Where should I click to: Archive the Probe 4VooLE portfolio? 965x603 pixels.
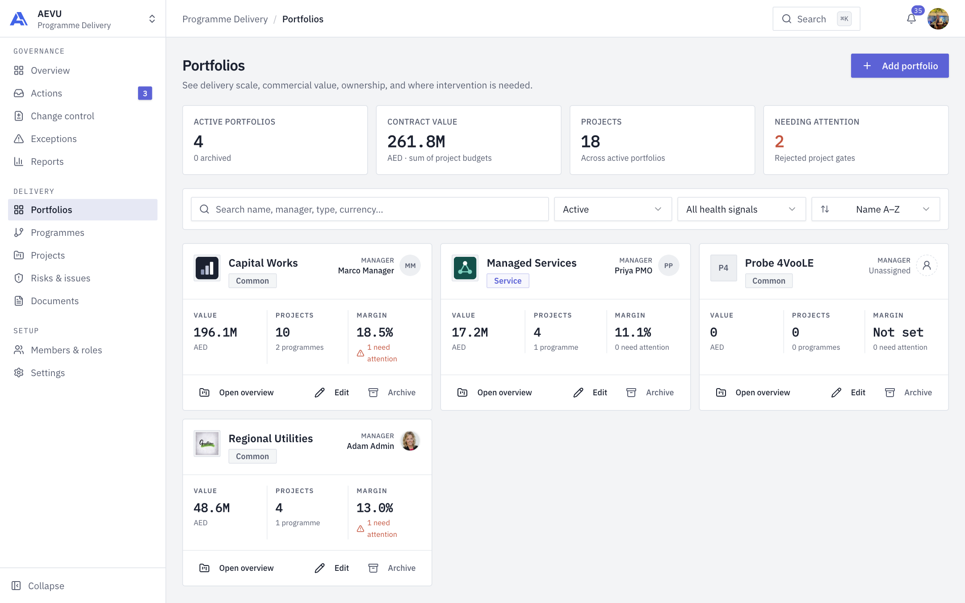point(908,393)
